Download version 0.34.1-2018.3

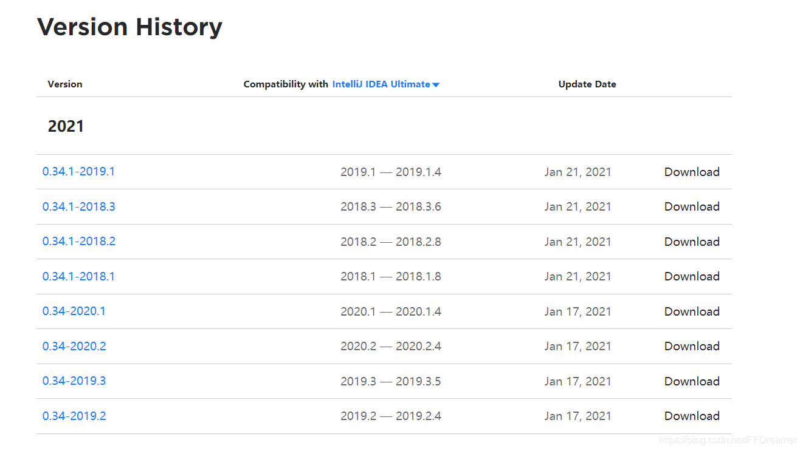coord(692,206)
